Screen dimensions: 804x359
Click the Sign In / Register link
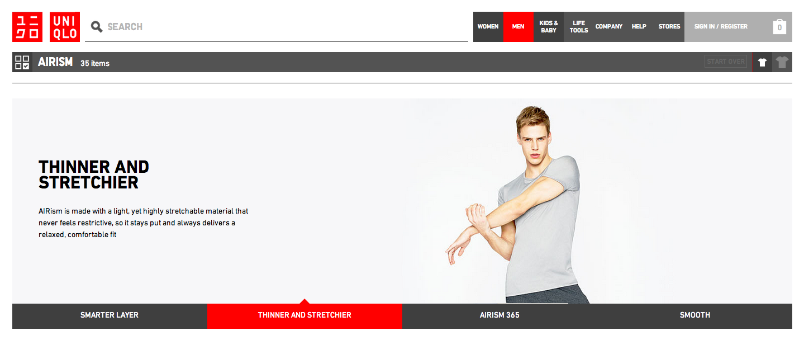pos(721,26)
